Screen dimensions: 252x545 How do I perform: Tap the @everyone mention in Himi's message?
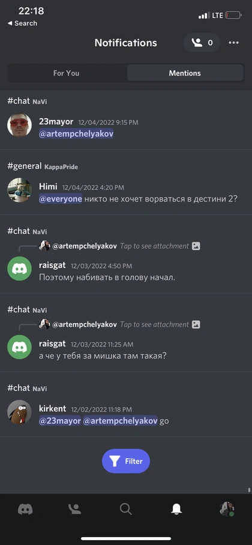(x=61, y=199)
